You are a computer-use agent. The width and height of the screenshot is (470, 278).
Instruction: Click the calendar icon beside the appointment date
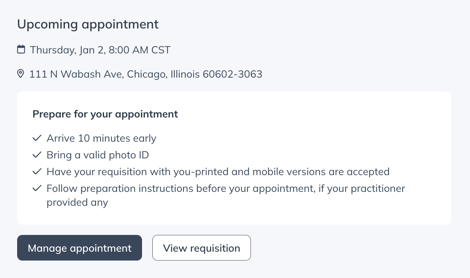point(21,49)
